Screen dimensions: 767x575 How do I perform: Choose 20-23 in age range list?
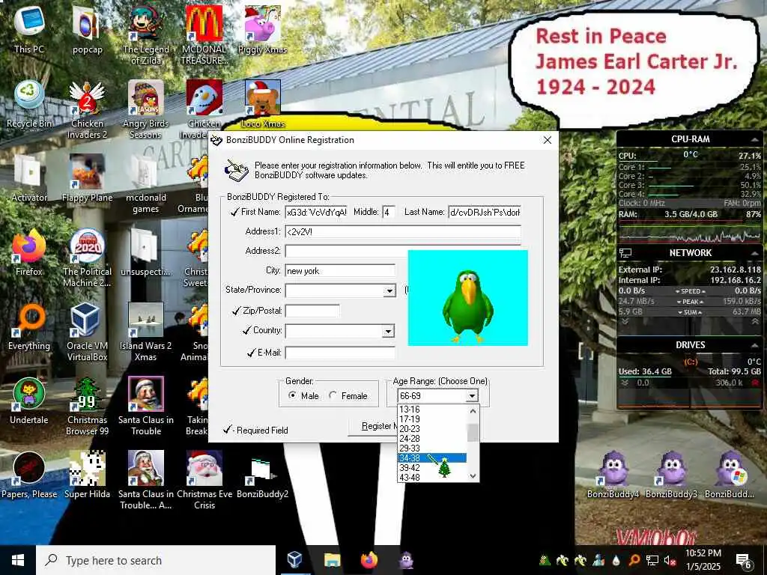(432, 429)
